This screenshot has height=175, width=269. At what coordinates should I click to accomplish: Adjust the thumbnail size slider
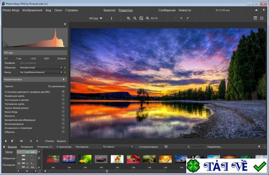pyautogui.click(x=189, y=147)
